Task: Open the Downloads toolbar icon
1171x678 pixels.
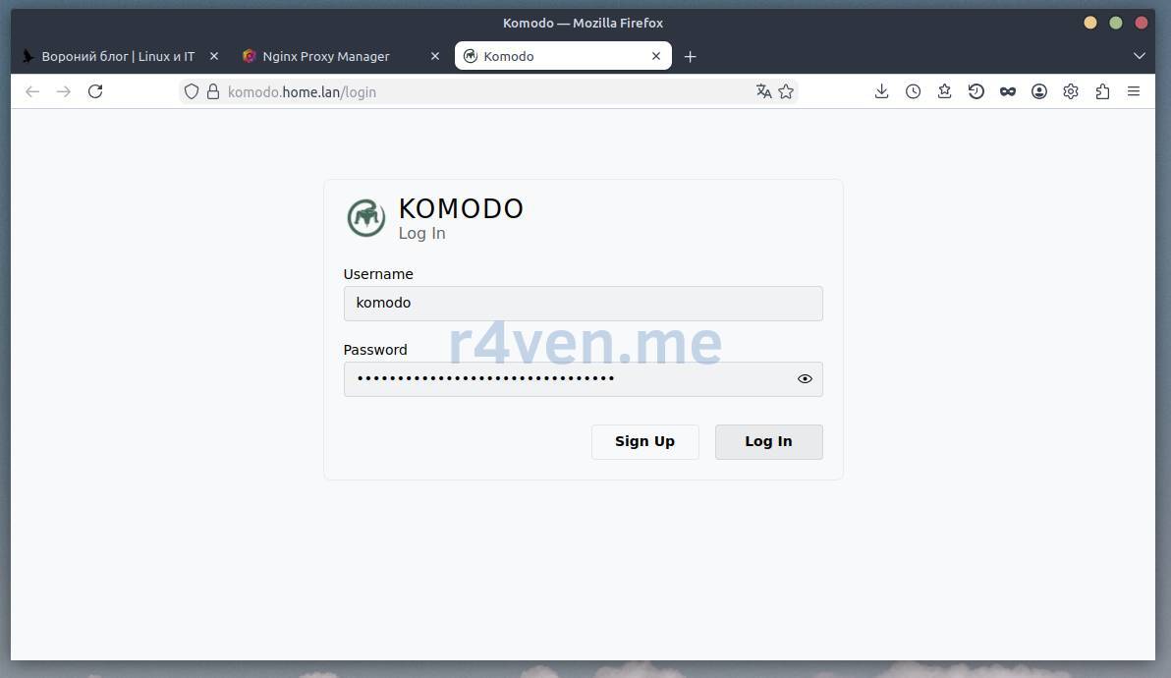Action: (881, 91)
